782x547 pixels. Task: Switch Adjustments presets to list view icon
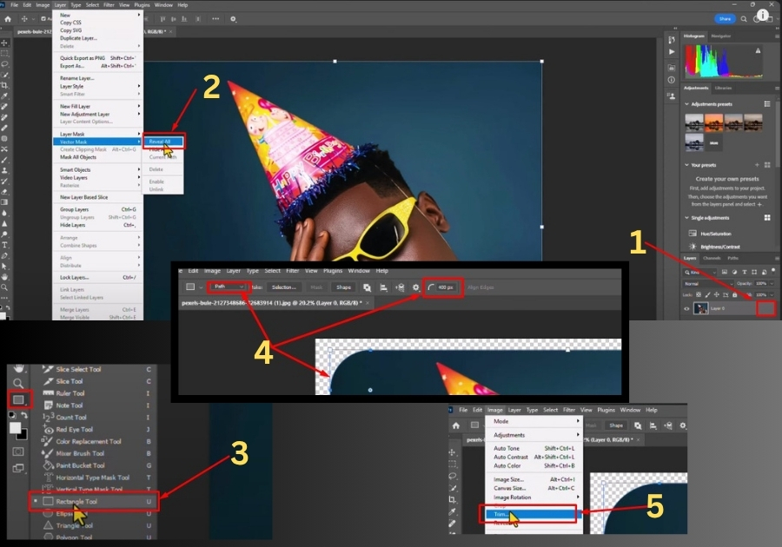click(x=767, y=104)
